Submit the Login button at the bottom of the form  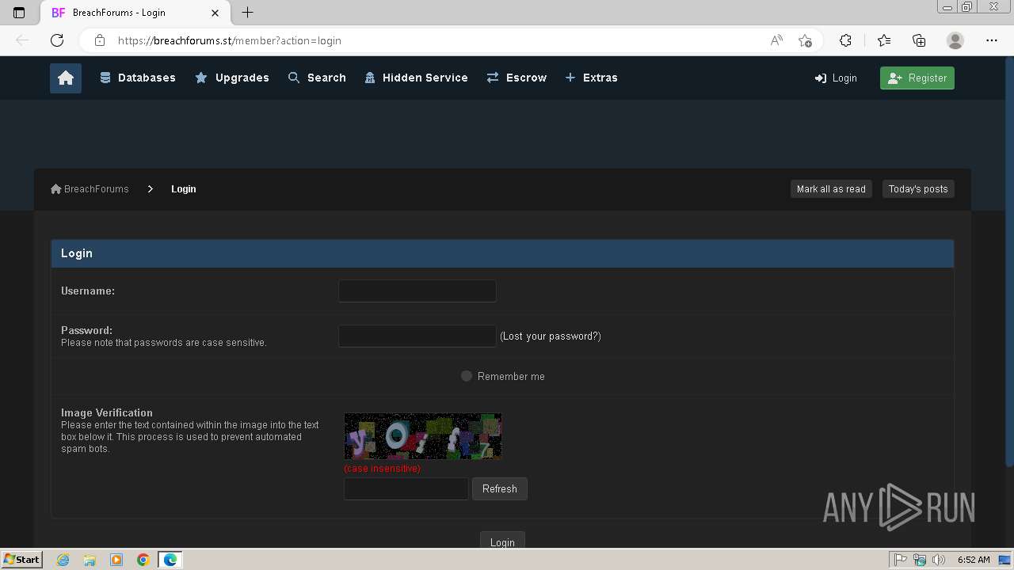pos(502,541)
